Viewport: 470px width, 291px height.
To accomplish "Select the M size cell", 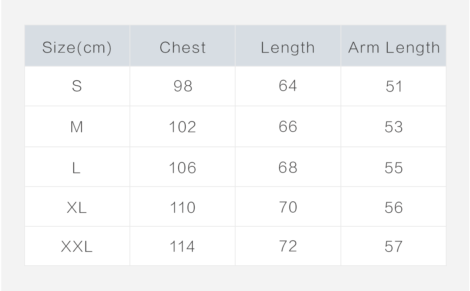I will pyautogui.click(x=77, y=127).
